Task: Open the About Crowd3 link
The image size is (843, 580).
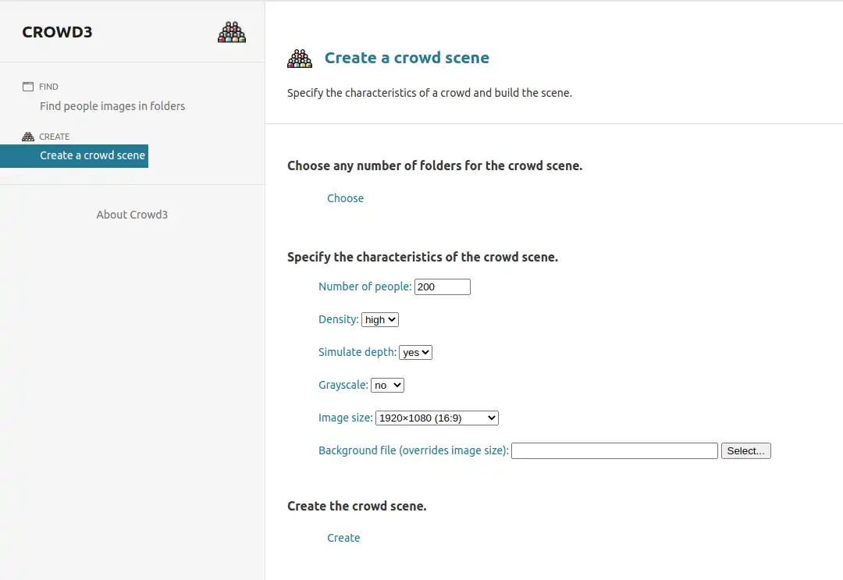Action: [x=132, y=215]
